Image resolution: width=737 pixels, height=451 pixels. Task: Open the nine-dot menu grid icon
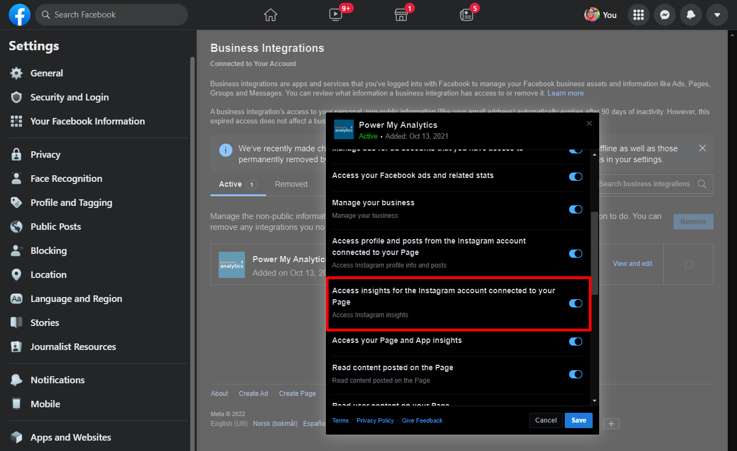pyautogui.click(x=638, y=15)
